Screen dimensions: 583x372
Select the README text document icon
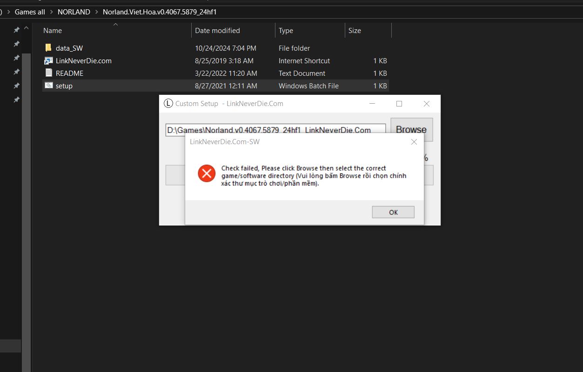(x=49, y=73)
